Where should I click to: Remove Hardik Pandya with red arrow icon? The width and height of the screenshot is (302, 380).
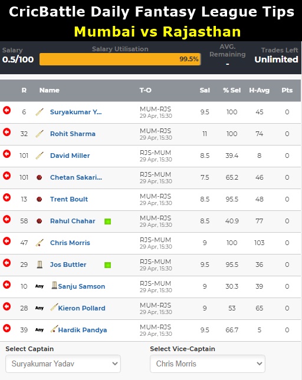[x=7, y=328]
